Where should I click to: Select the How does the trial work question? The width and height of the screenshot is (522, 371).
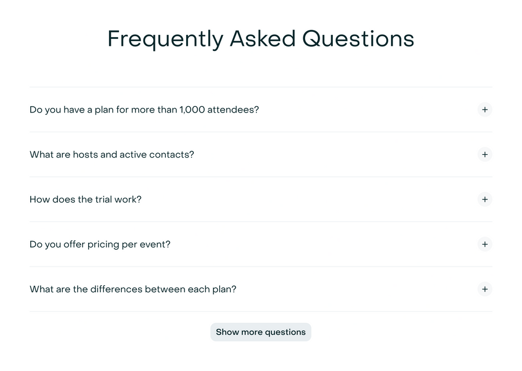(85, 199)
